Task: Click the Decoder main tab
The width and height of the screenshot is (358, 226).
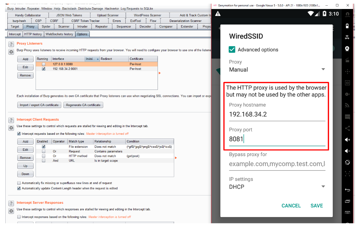Action: (x=145, y=27)
